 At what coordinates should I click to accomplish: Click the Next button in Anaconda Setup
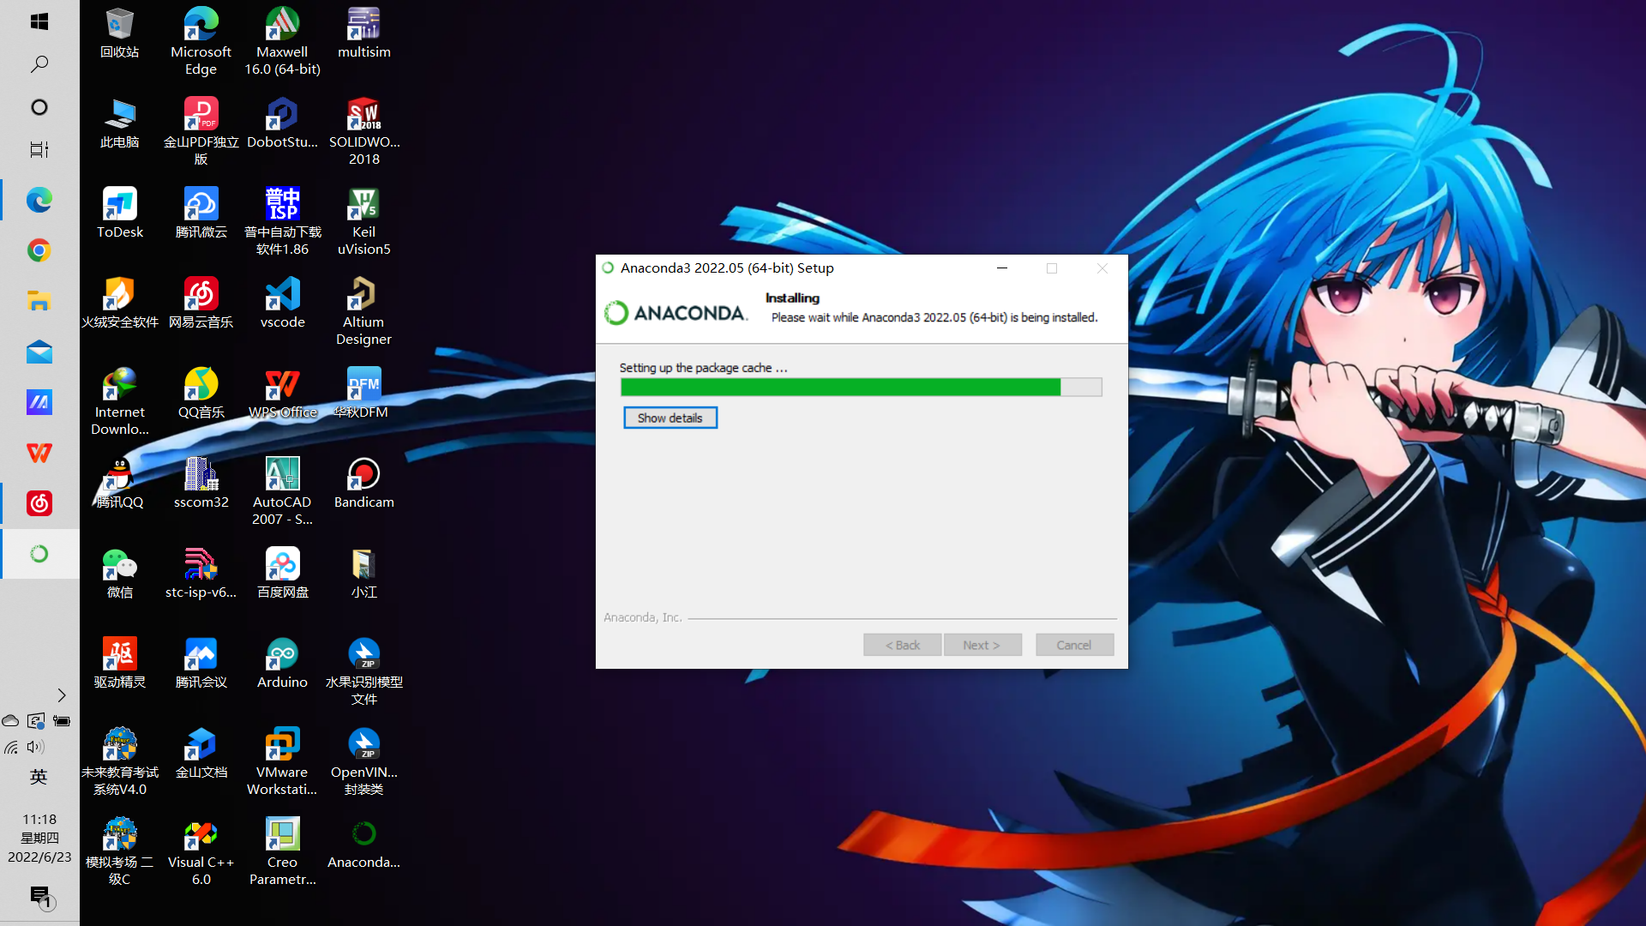(x=982, y=645)
